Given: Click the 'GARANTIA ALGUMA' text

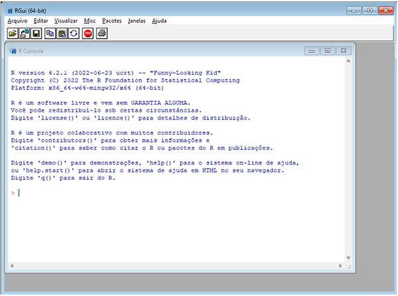Looking at the screenshot, I should [160, 103].
